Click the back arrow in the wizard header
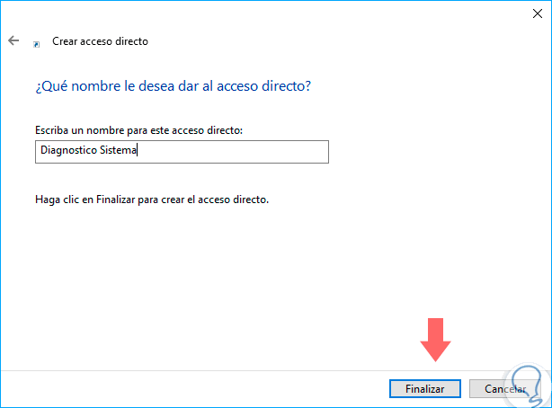 click(x=13, y=41)
